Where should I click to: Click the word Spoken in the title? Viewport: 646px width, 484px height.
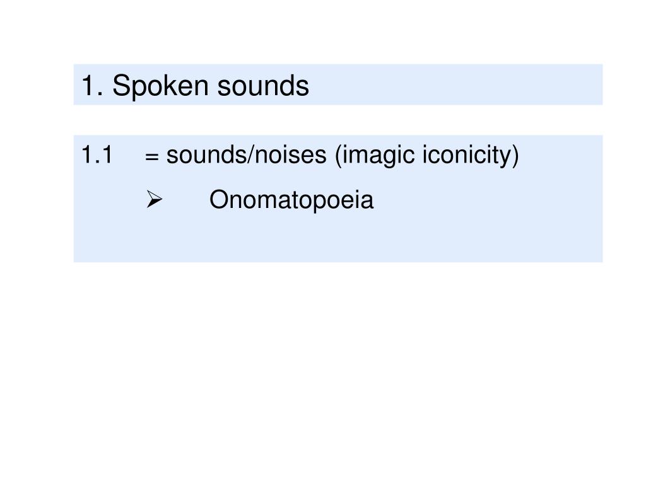pyautogui.click(x=160, y=86)
